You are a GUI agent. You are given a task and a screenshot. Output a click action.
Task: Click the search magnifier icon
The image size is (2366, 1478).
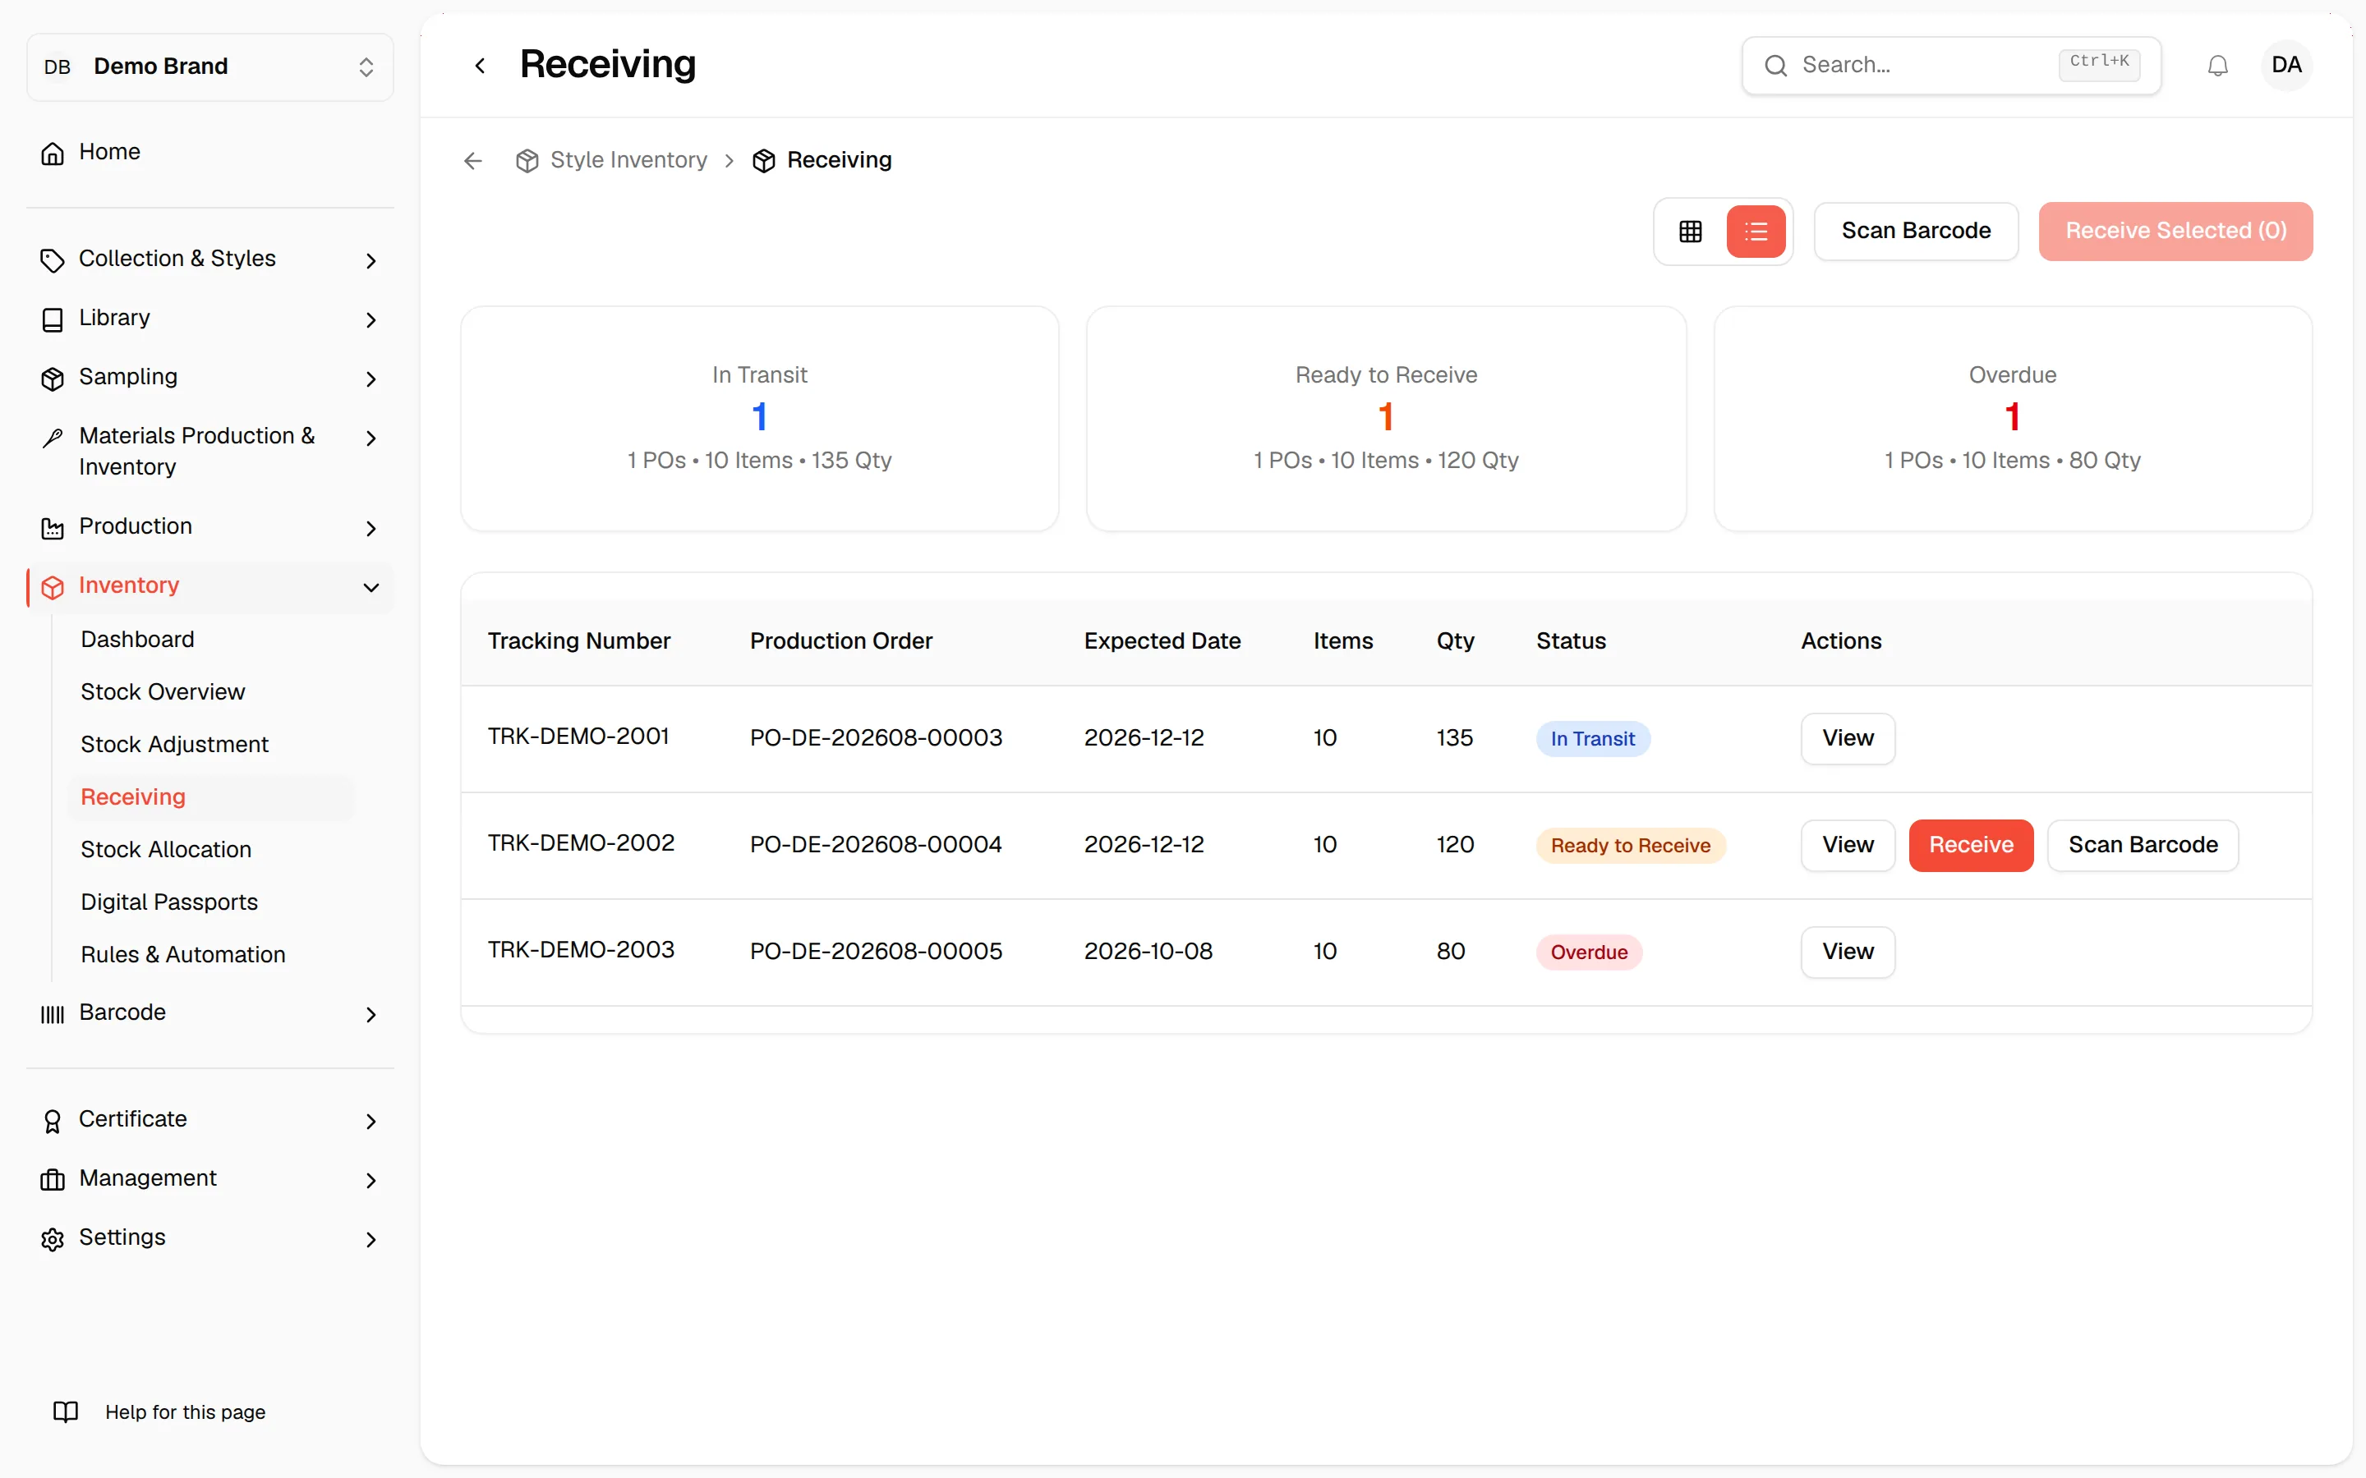click(x=1775, y=66)
